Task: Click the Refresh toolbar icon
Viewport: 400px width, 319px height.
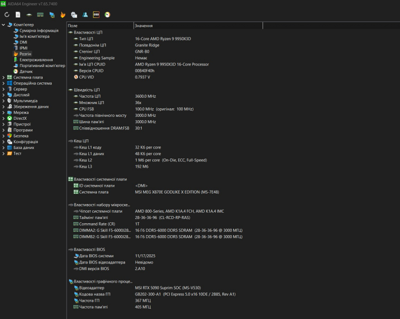Action: (x=7, y=15)
